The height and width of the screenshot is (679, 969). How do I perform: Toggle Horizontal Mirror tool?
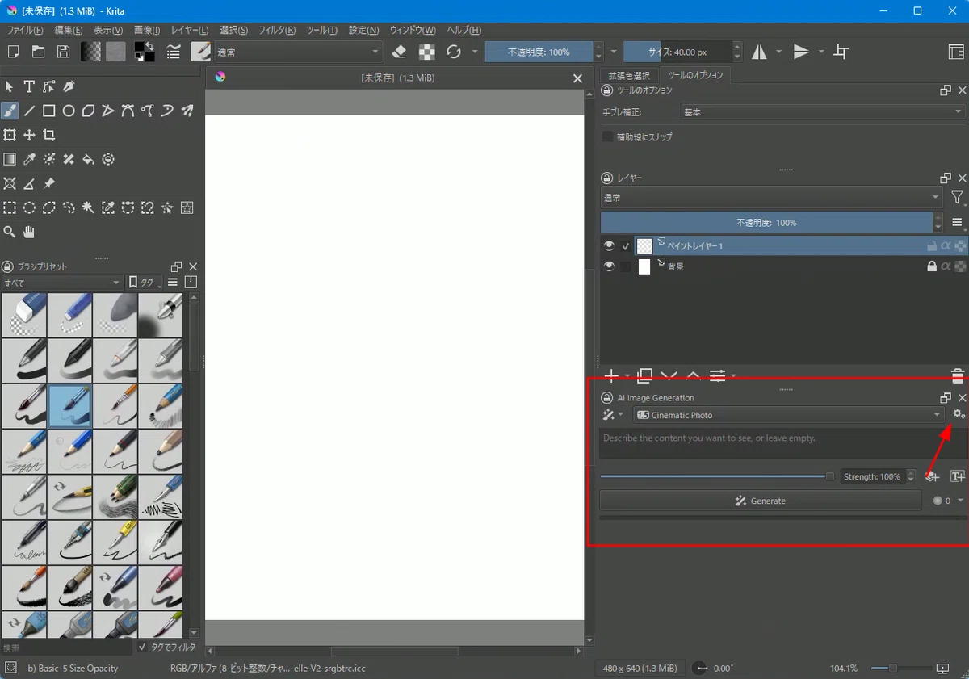pos(760,52)
